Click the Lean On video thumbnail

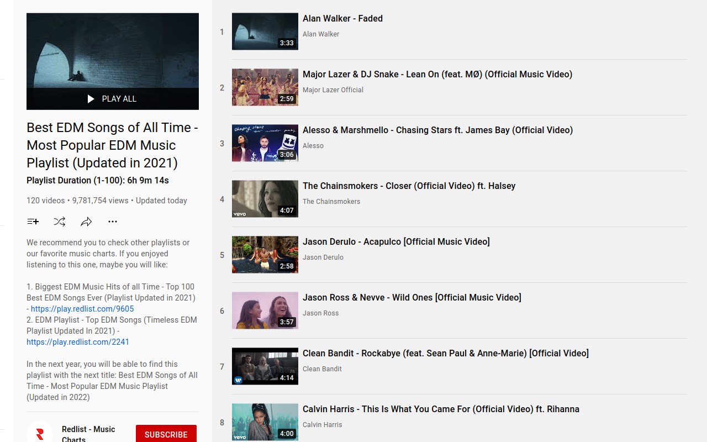[265, 87]
